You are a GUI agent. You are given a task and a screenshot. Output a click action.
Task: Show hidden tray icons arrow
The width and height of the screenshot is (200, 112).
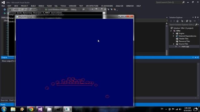tap(166, 109)
